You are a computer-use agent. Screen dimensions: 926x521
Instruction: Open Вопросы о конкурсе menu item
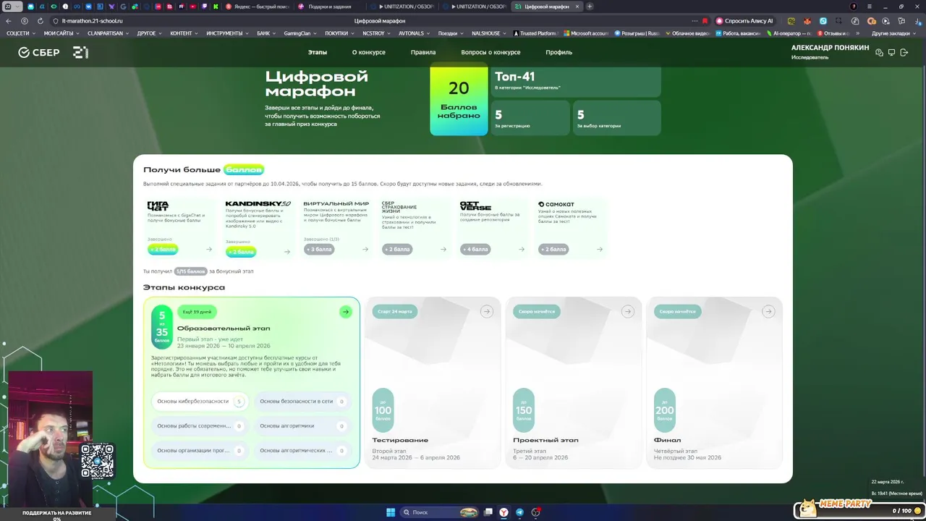pos(490,52)
